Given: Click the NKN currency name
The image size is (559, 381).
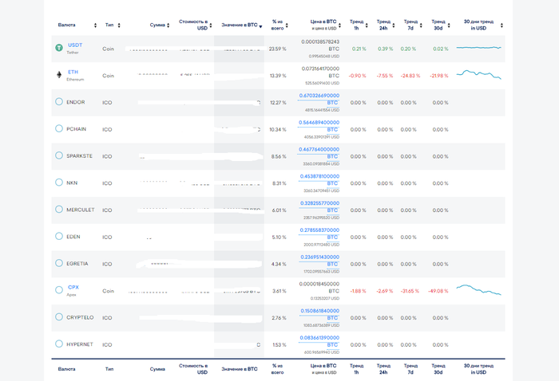Looking at the screenshot, I should (72, 183).
